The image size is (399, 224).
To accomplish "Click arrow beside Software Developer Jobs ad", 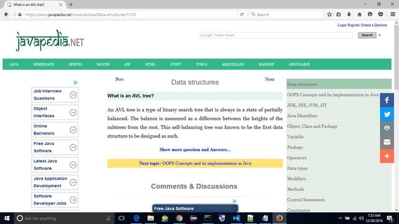I will (73, 200).
